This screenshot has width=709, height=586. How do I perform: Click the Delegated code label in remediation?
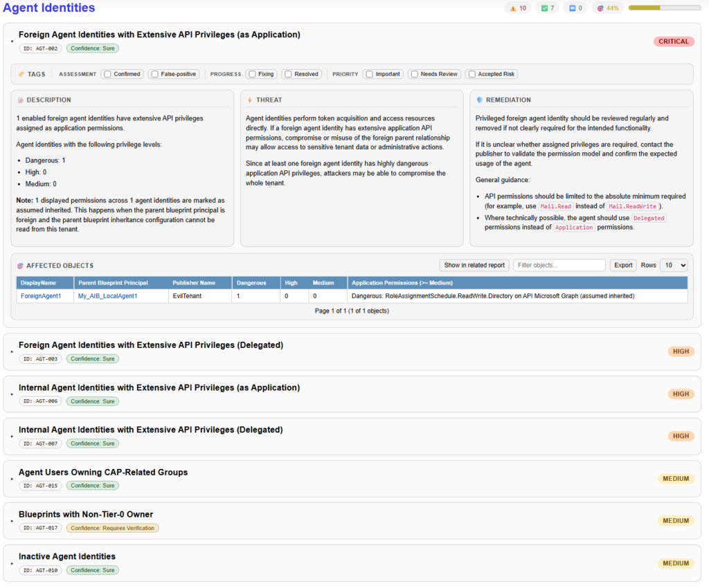(648, 218)
